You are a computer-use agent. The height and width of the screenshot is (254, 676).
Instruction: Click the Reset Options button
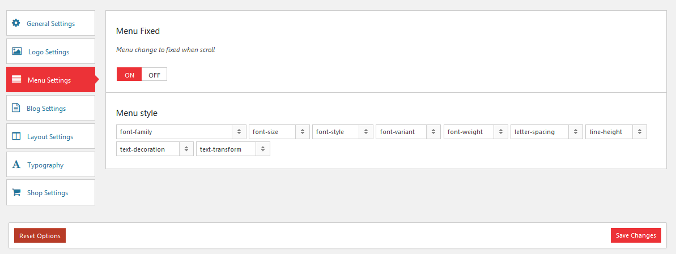click(40, 235)
